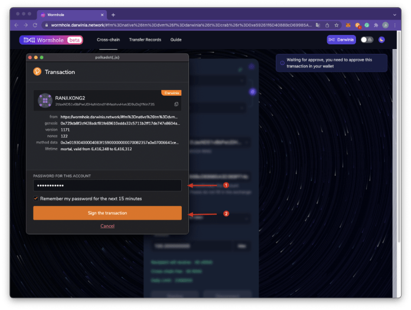Image resolution: width=411 pixels, height=310 pixels.
Task: Click the Waiting for approve notification
Action: pyautogui.click(x=331, y=63)
